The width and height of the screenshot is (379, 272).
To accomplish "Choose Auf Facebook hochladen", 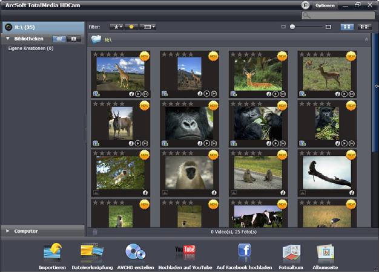I will pyautogui.click(x=244, y=256).
